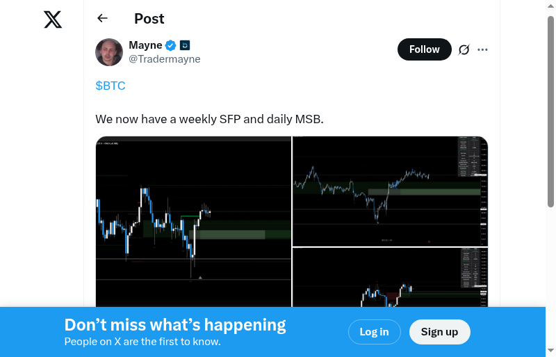Click the Mayne display name
The height and width of the screenshot is (357, 556).
coord(145,45)
